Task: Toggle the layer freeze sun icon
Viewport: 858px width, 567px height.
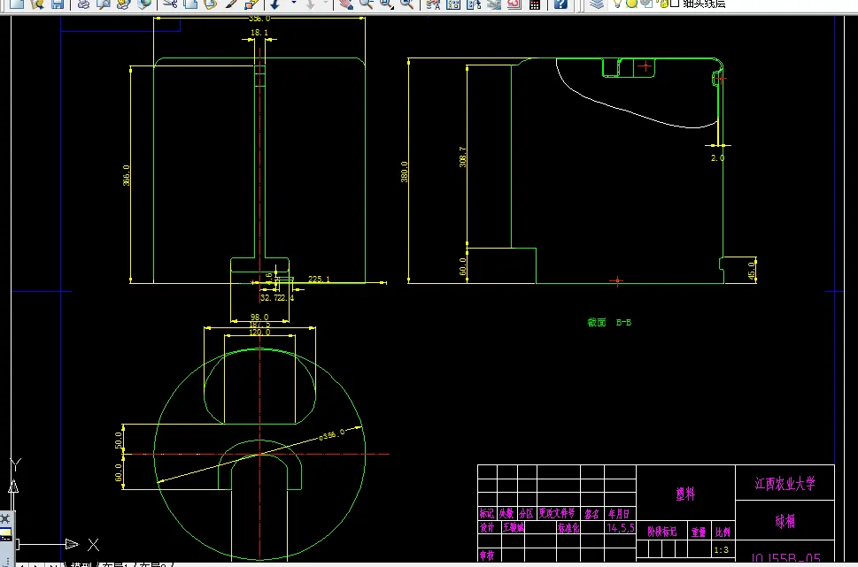Action: coord(632,4)
